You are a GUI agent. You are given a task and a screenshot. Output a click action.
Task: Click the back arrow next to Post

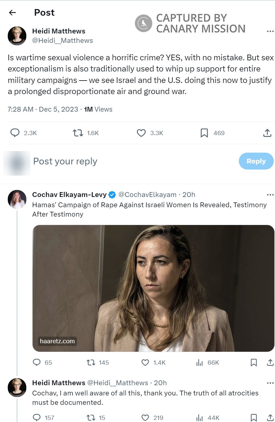[12, 13]
